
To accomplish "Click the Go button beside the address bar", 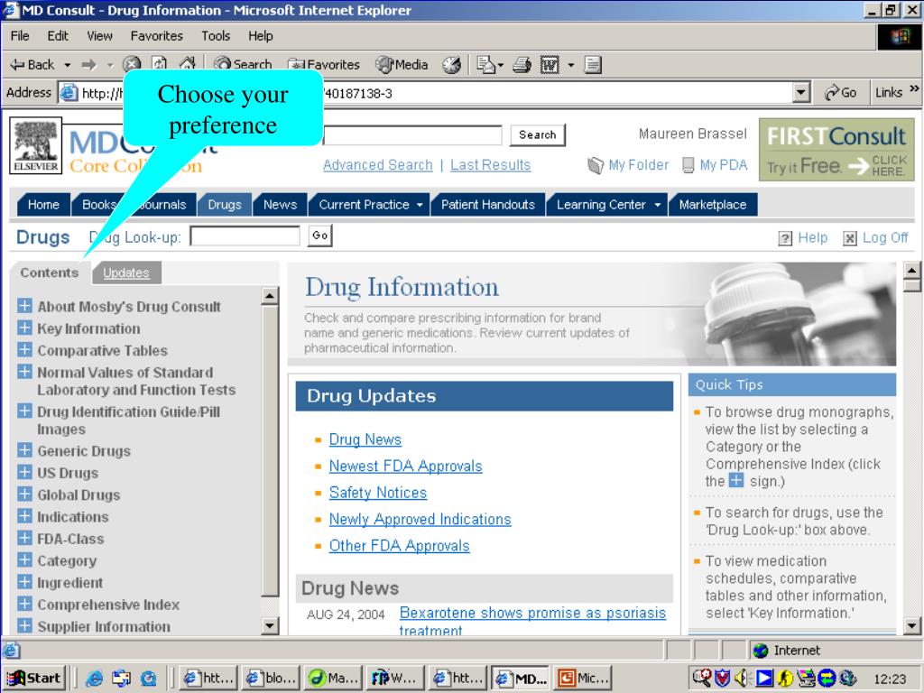I will click(x=841, y=93).
